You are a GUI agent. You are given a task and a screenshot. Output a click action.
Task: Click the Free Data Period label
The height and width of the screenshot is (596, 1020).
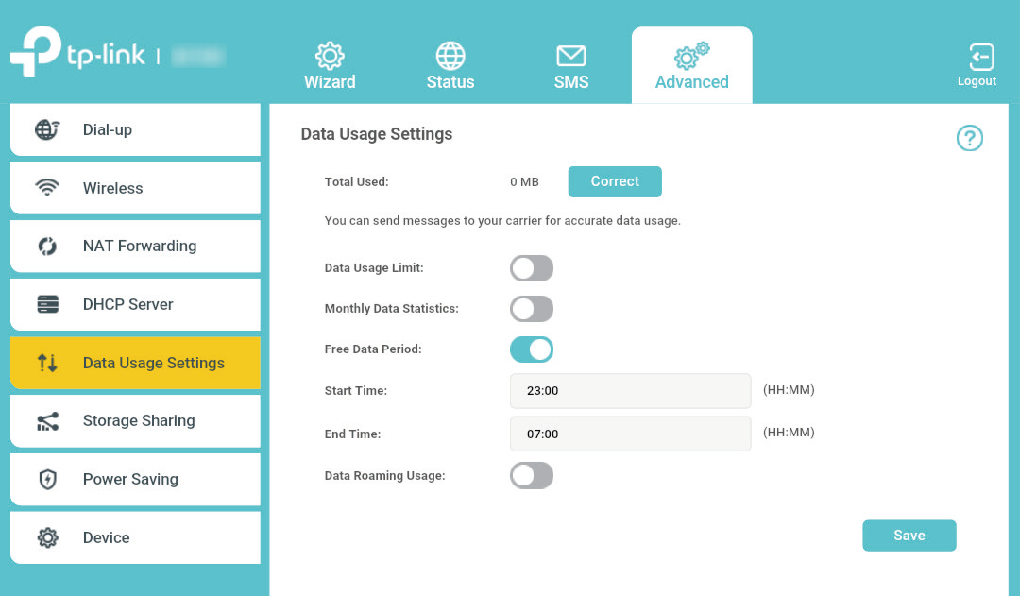[373, 349]
